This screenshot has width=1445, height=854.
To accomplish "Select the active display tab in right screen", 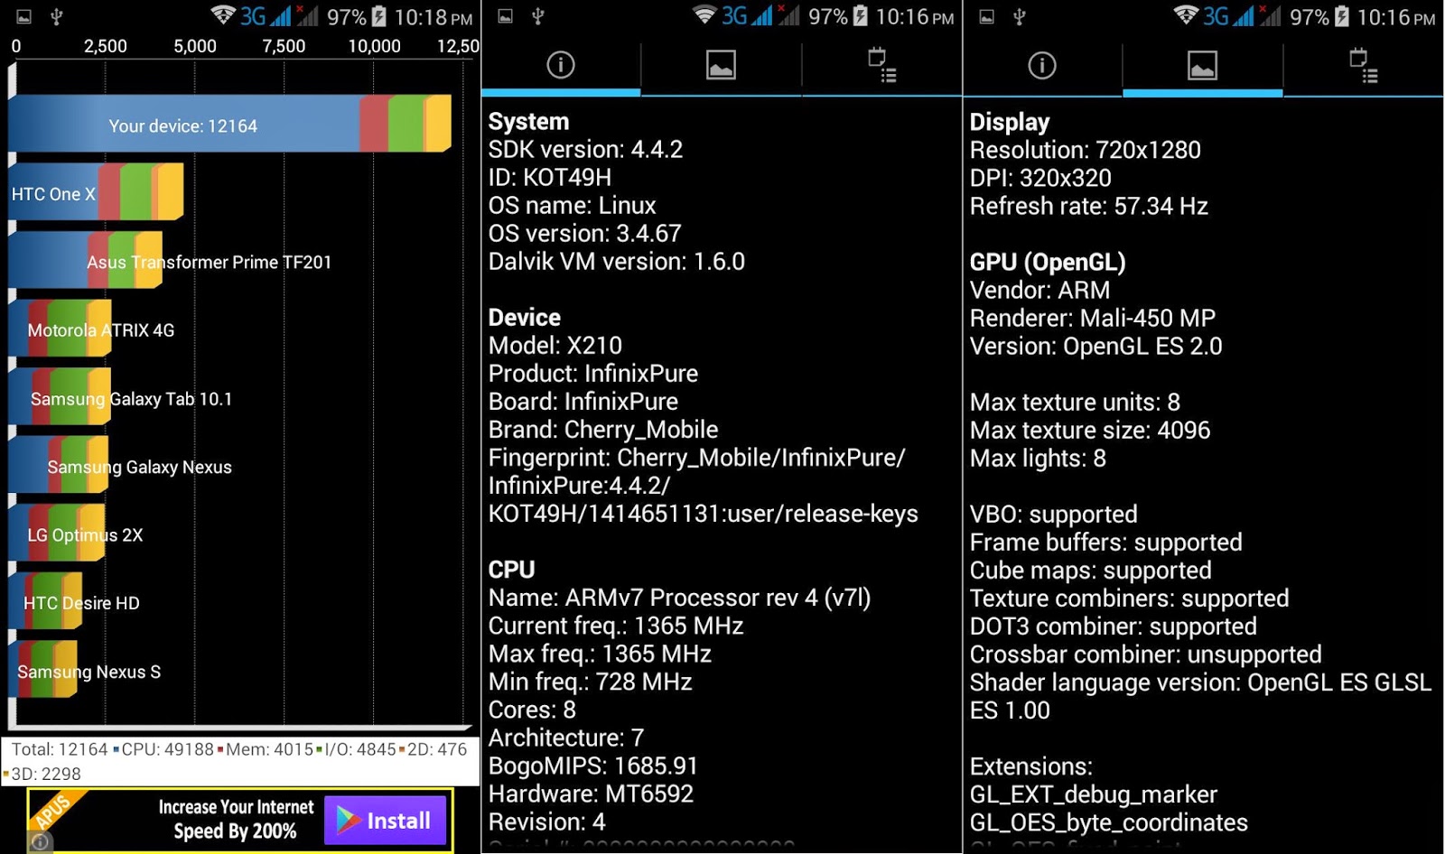I will [x=1202, y=65].
